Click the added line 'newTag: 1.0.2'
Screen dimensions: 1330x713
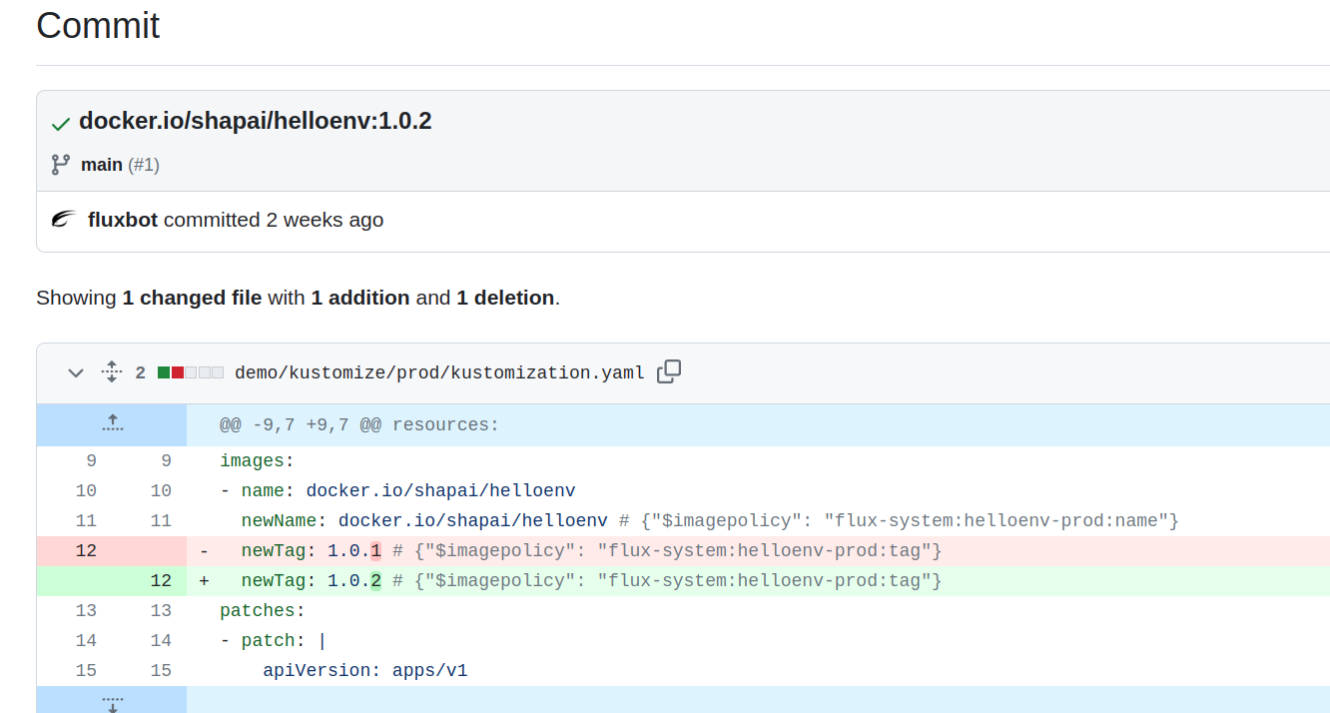[x=758, y=580]
